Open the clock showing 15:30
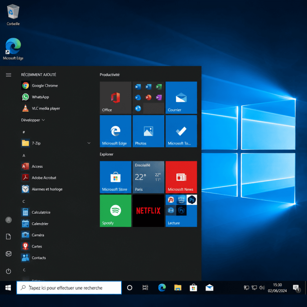 point(277,288)
